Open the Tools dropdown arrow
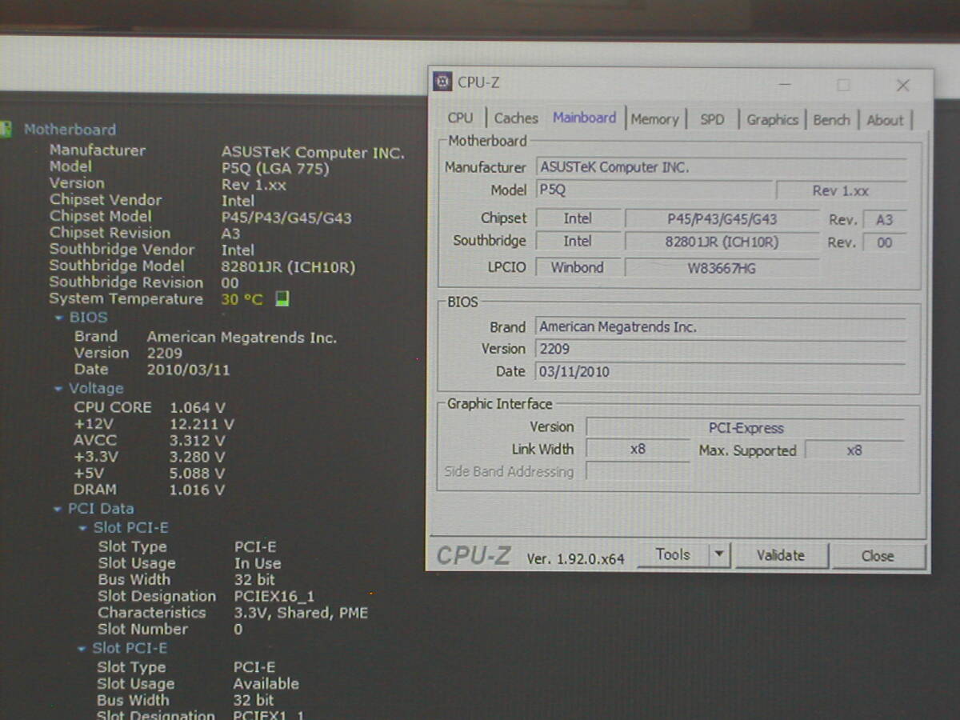960x720 pixels. tap(719, 554)
